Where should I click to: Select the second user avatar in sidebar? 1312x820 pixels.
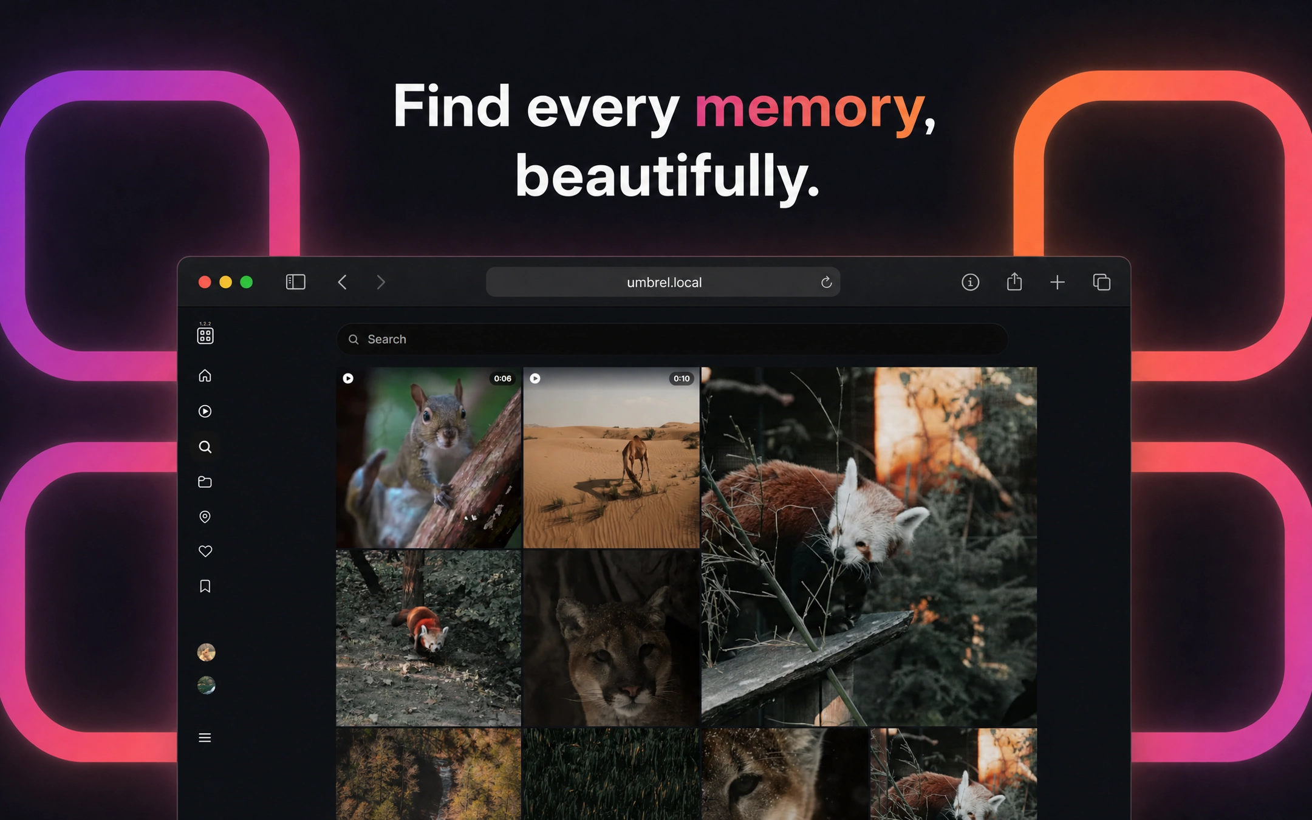coord(207,685)
